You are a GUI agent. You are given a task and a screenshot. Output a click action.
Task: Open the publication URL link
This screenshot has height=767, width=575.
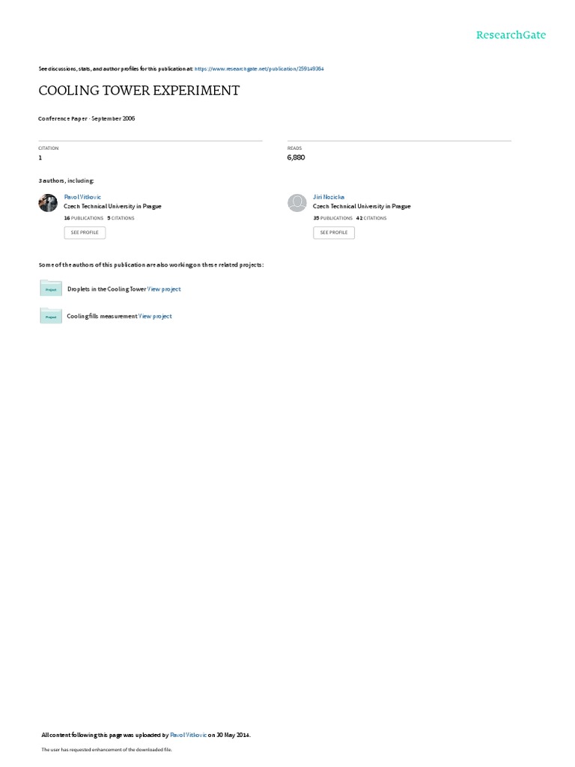(259, 69)
